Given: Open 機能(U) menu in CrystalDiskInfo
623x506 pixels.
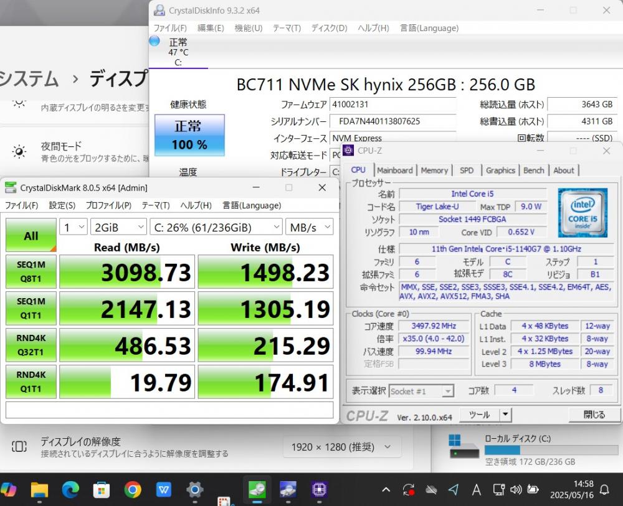Looking at the screenshot, I should 249,28.
